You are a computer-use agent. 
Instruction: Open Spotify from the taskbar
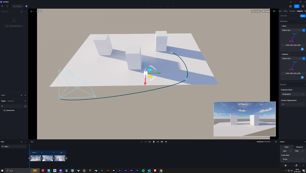[143, 171]
